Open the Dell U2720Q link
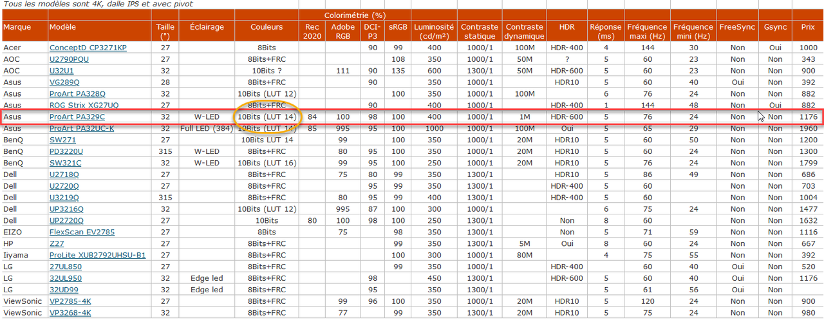Screen dimensions: 824x320 click(x=65, y=186)
